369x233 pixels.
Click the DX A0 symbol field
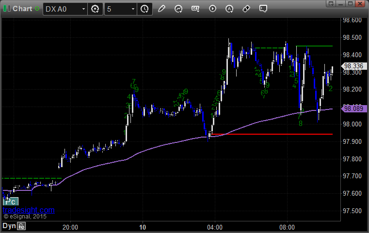click(x=65, y=9)
